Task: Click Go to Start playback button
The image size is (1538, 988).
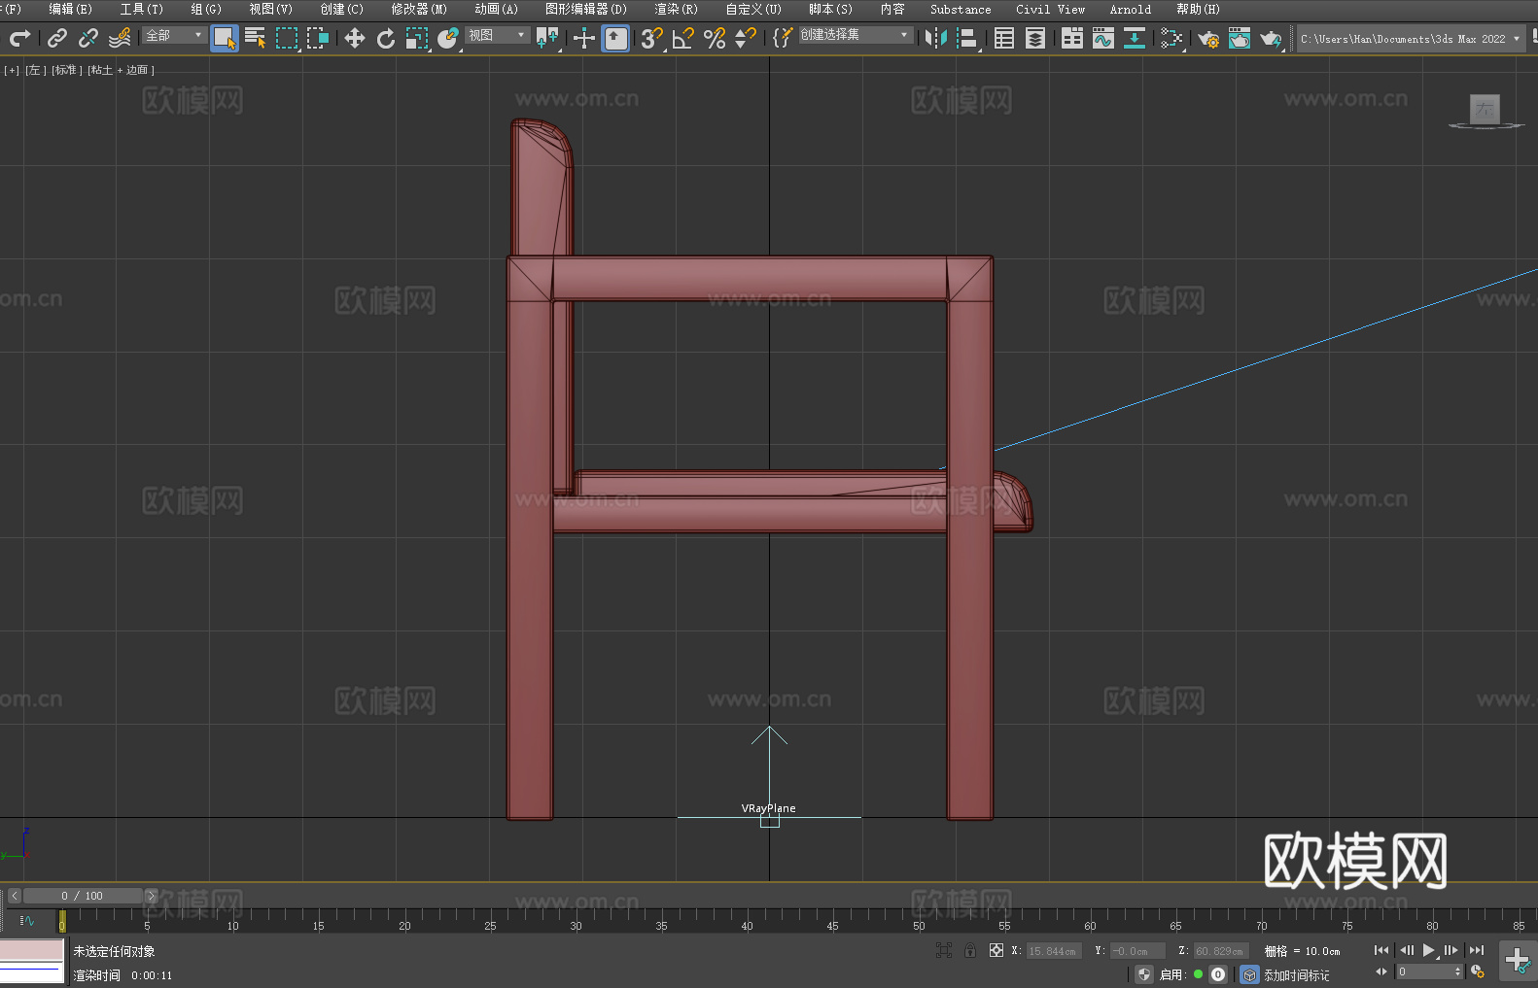Action: 1381,950
